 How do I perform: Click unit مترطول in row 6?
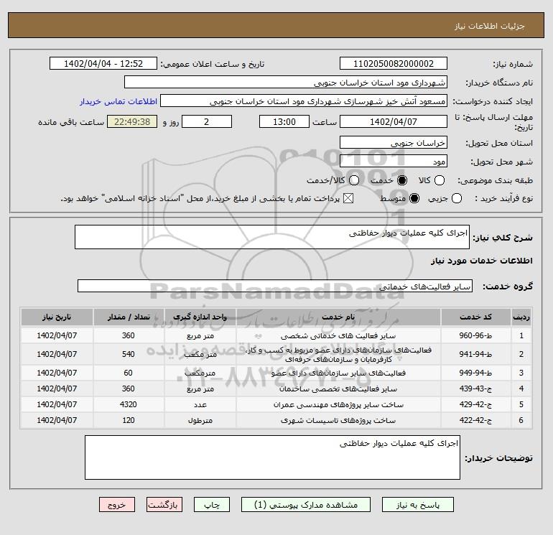[200, 421]
